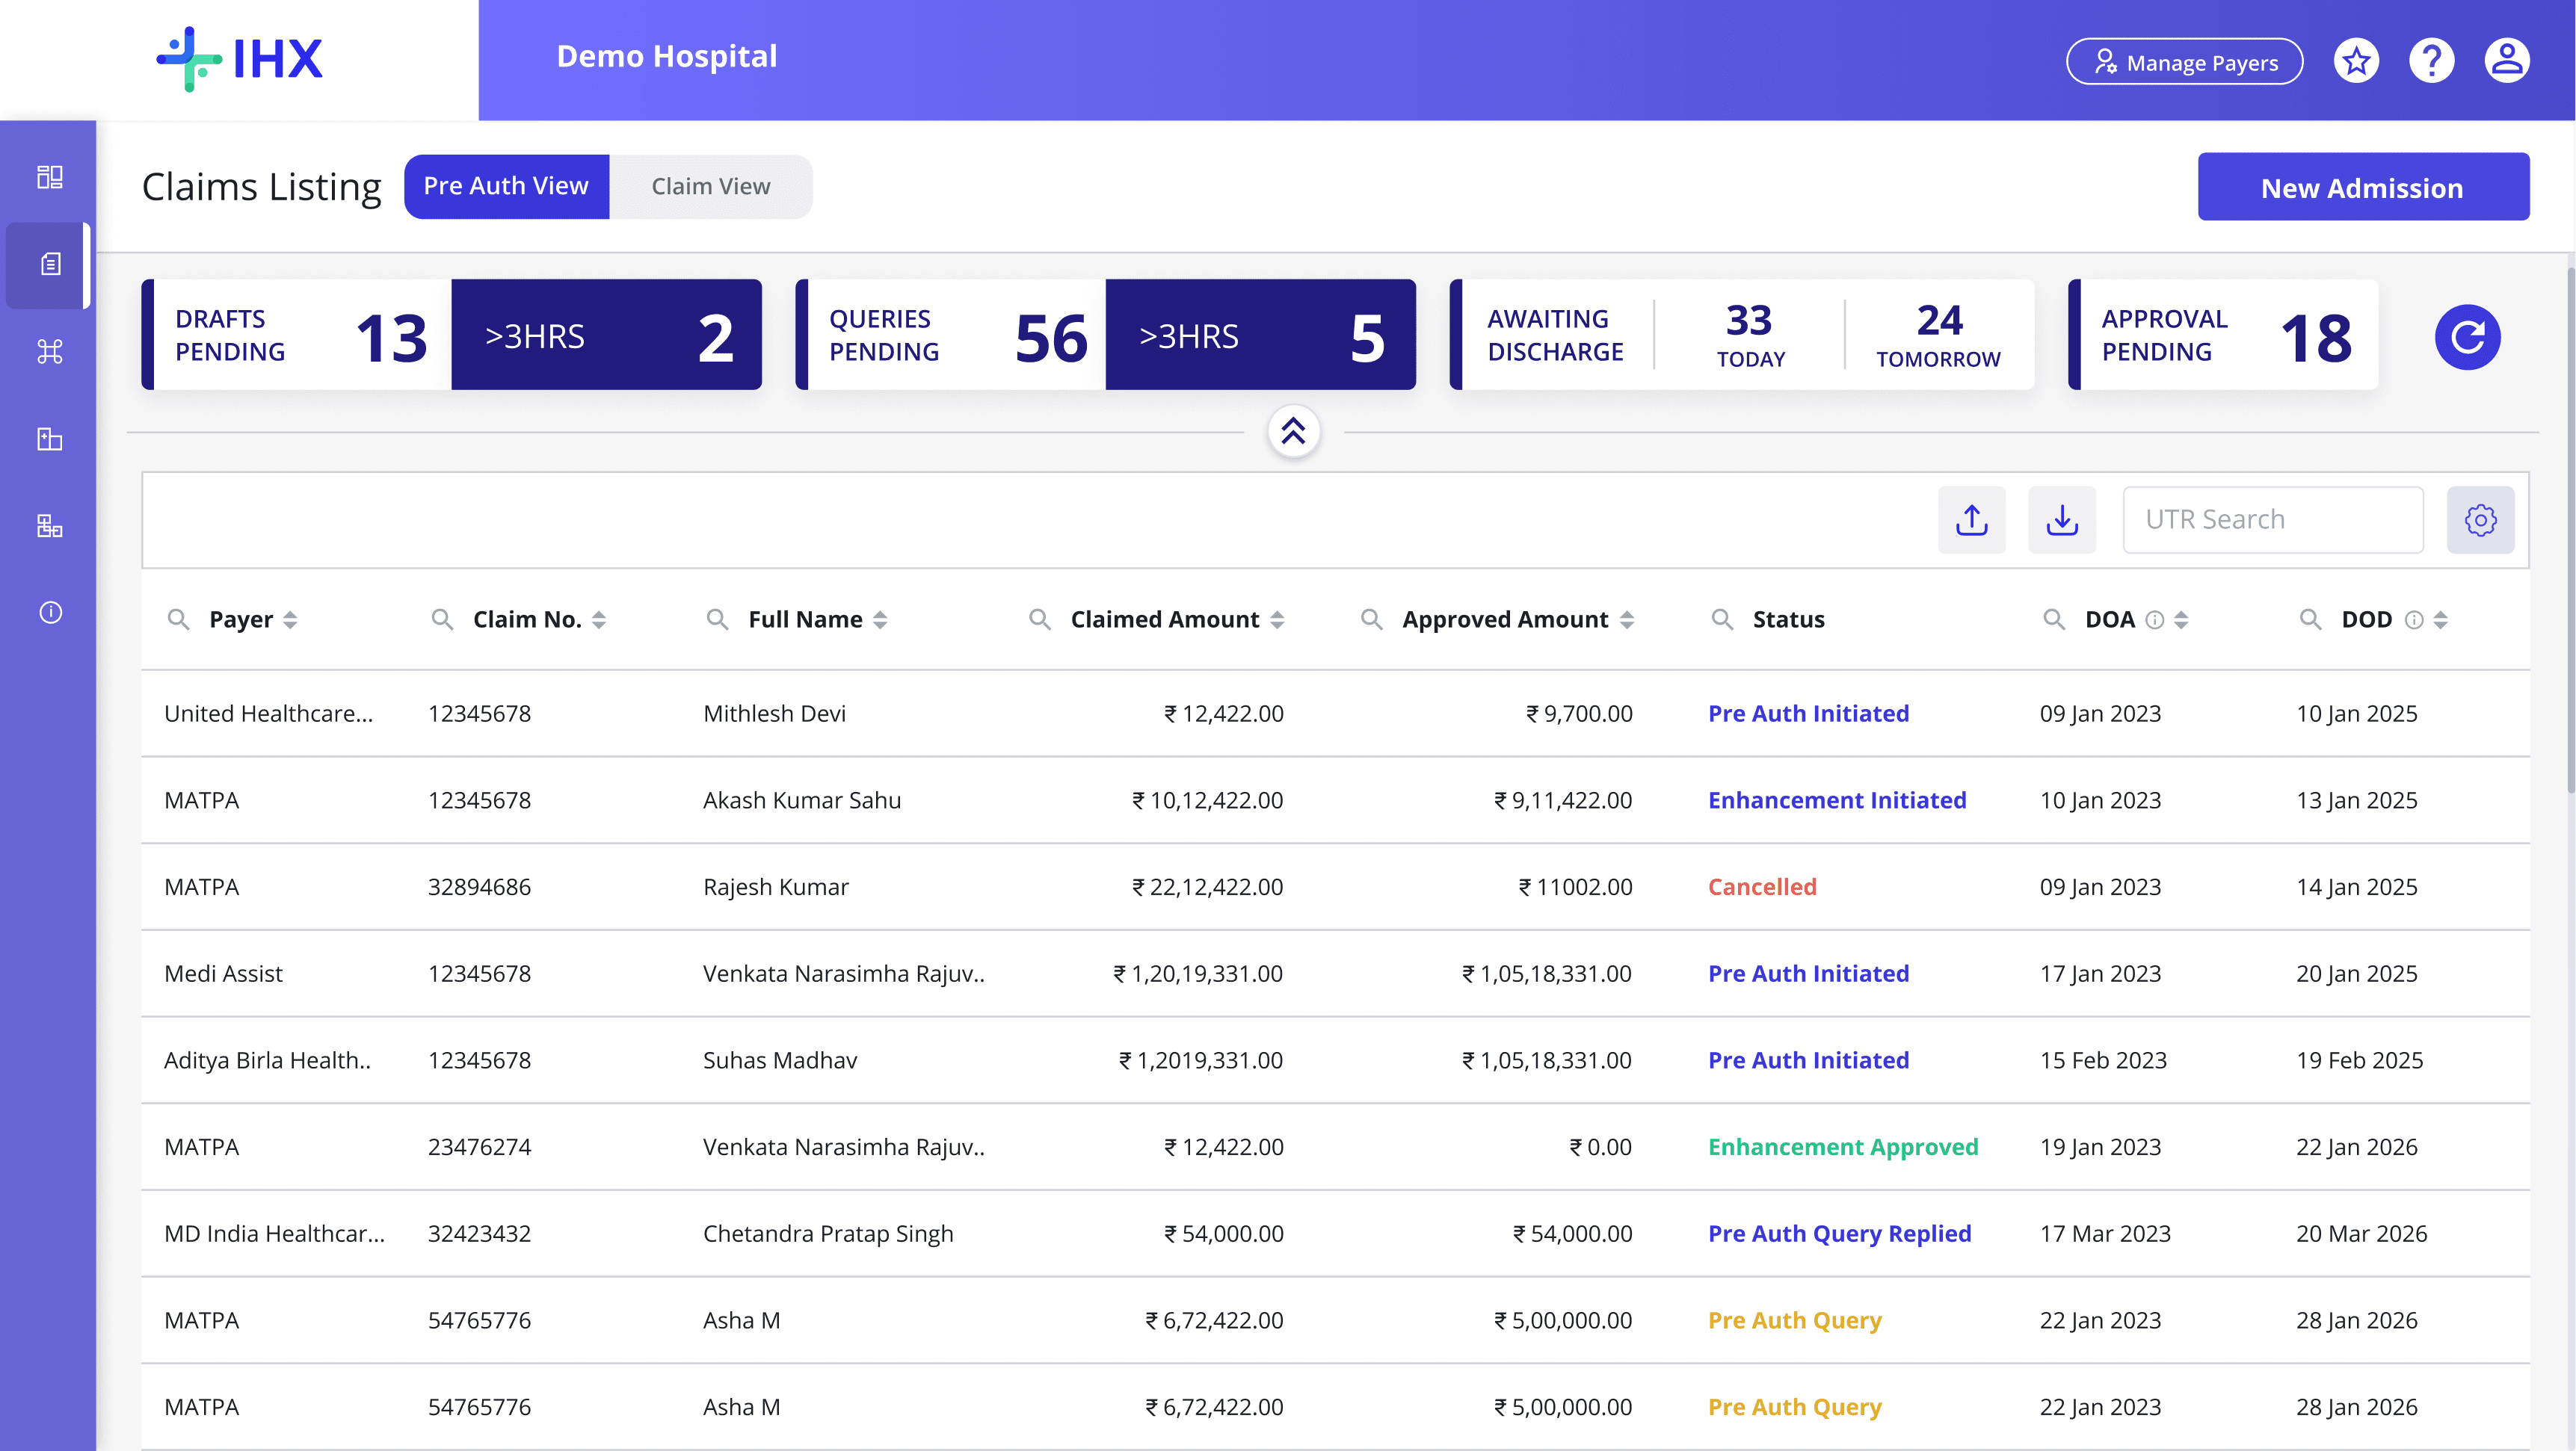Sort by Approved Amount column arrows
Viewport: 2576px width, 1451px height.
point(1627,619)
